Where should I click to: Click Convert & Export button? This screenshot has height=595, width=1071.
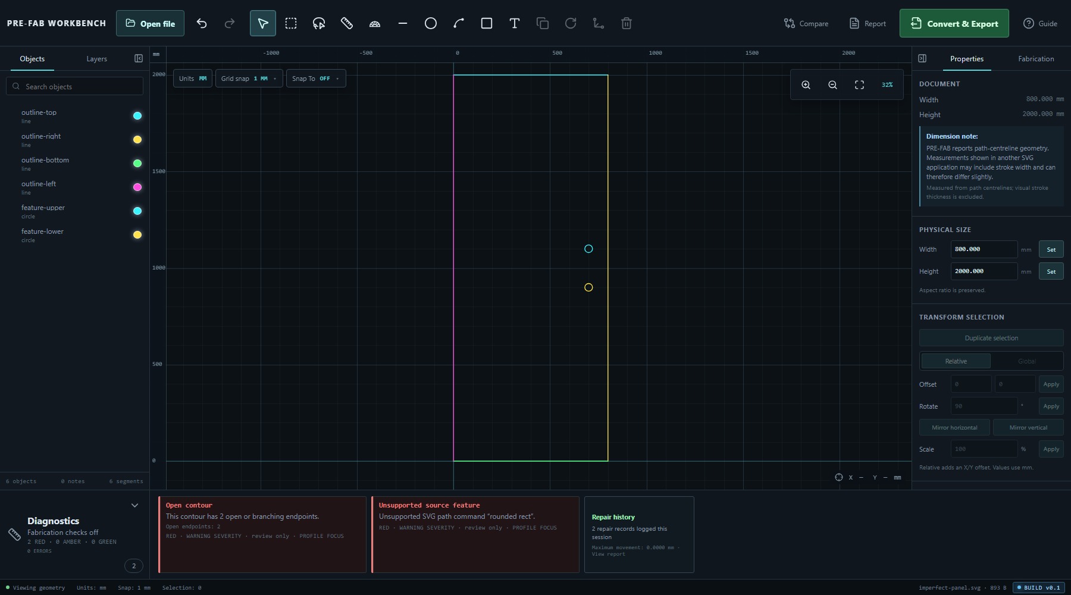[954, 23]
